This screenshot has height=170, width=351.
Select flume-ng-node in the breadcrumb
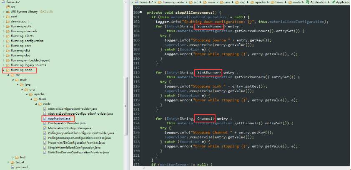[x=173, y=2]
